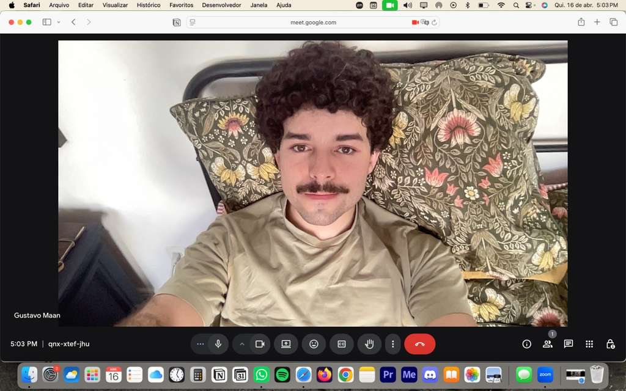Click the self video tile

(312, 183)
